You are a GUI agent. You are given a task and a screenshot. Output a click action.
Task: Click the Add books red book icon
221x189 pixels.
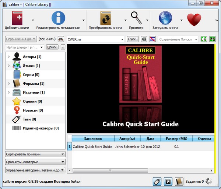point(17,18)
